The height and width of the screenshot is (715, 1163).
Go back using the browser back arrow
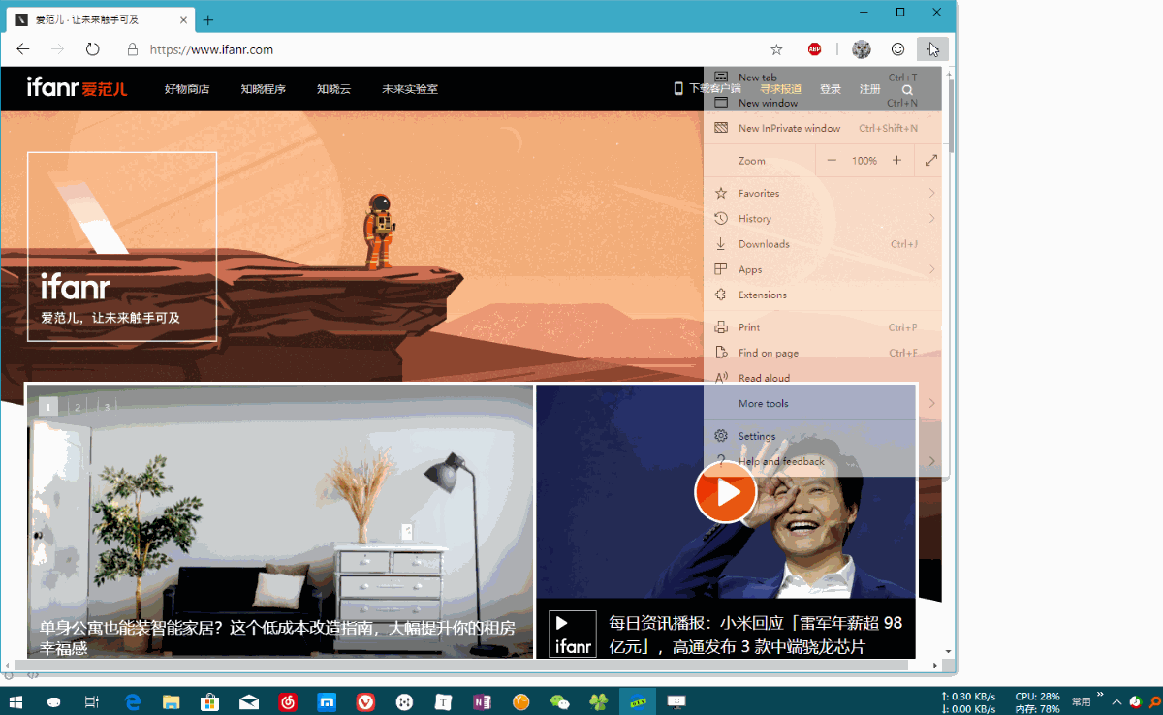(23, 49)
